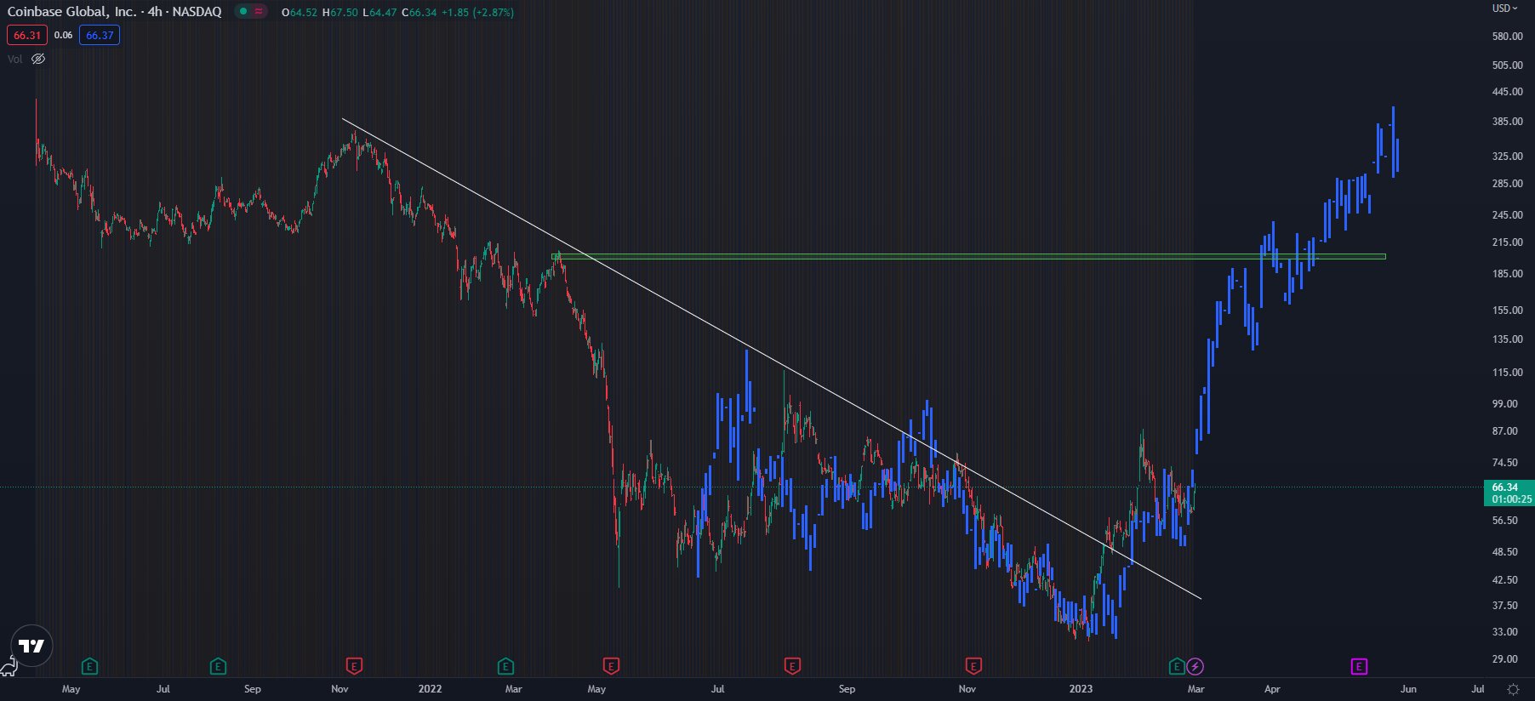Click the 580.00 price axis label
Viewport: 1535px width, 701px height.
(1507, 37)
